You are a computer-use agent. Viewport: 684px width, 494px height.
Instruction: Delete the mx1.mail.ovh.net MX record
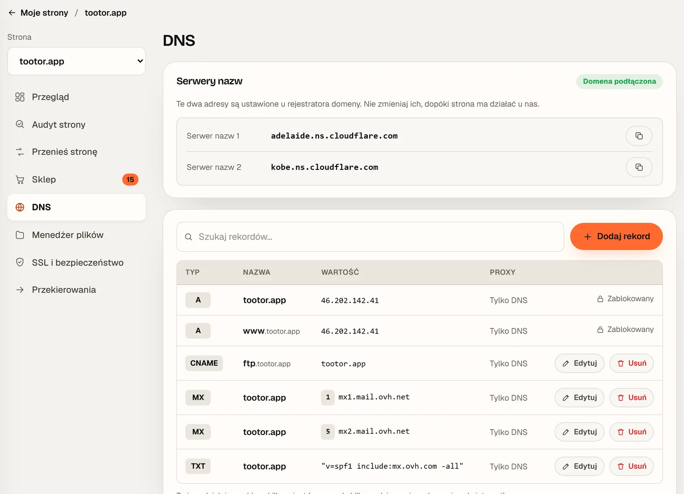pyautogui.click(x=631, y=398)
